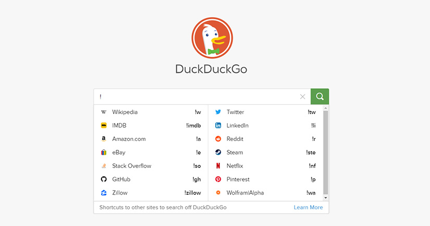Click the Steam logo icon

pyautogui.click(x=218, y=152)
